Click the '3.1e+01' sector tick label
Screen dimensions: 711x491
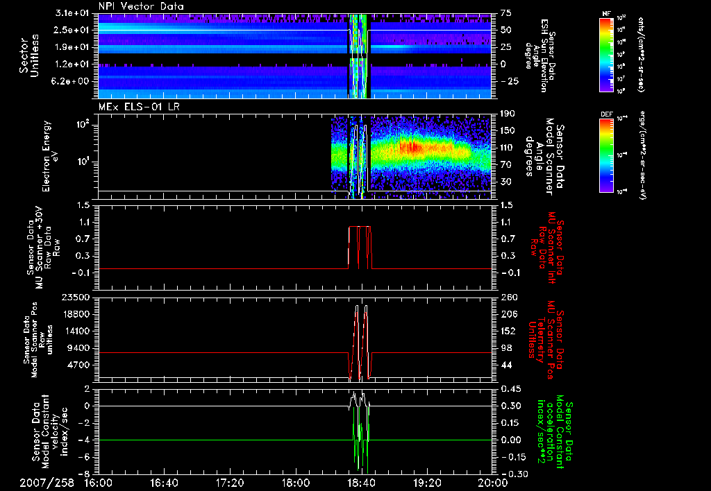pyautogui.click(x=72, y=13)
